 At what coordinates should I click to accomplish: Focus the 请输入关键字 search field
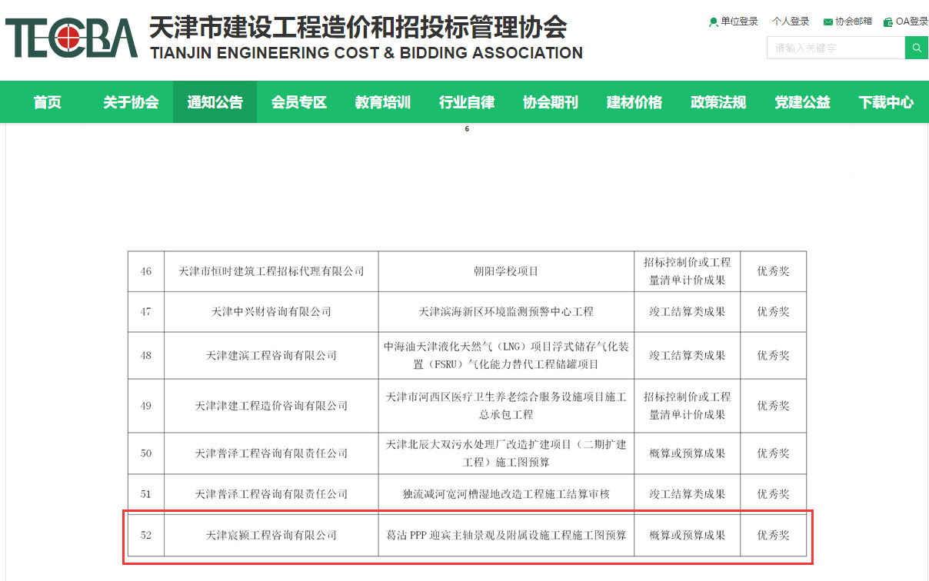coord(836,48)
